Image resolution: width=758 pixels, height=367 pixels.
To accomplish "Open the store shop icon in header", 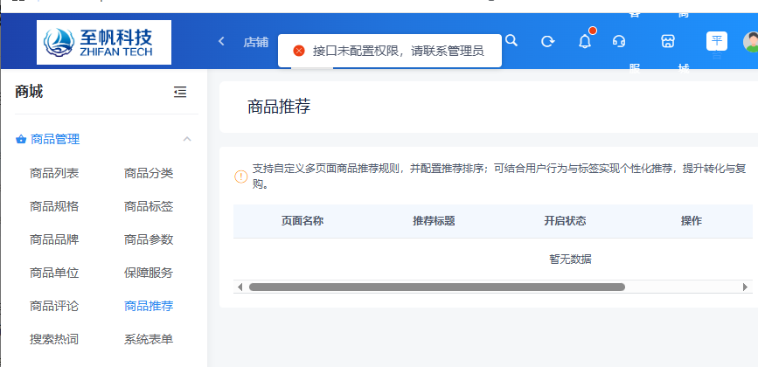I will tap(668, 42).
